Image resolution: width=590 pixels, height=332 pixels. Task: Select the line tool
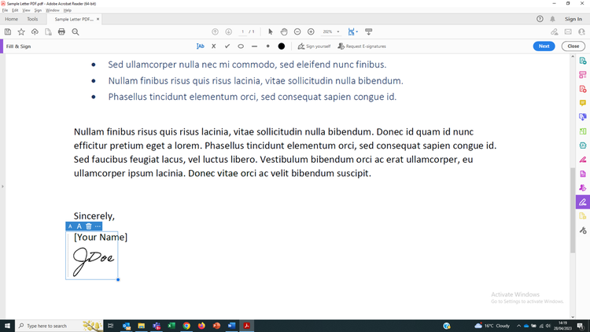click(254, 46)
